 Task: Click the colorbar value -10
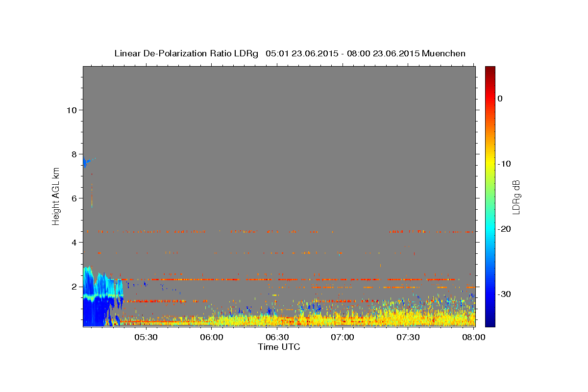[x=504, y=164]
